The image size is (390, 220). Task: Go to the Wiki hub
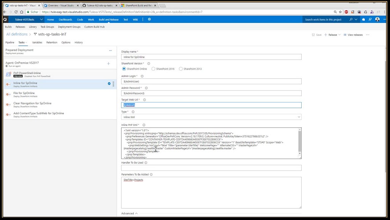pos(135,19)
